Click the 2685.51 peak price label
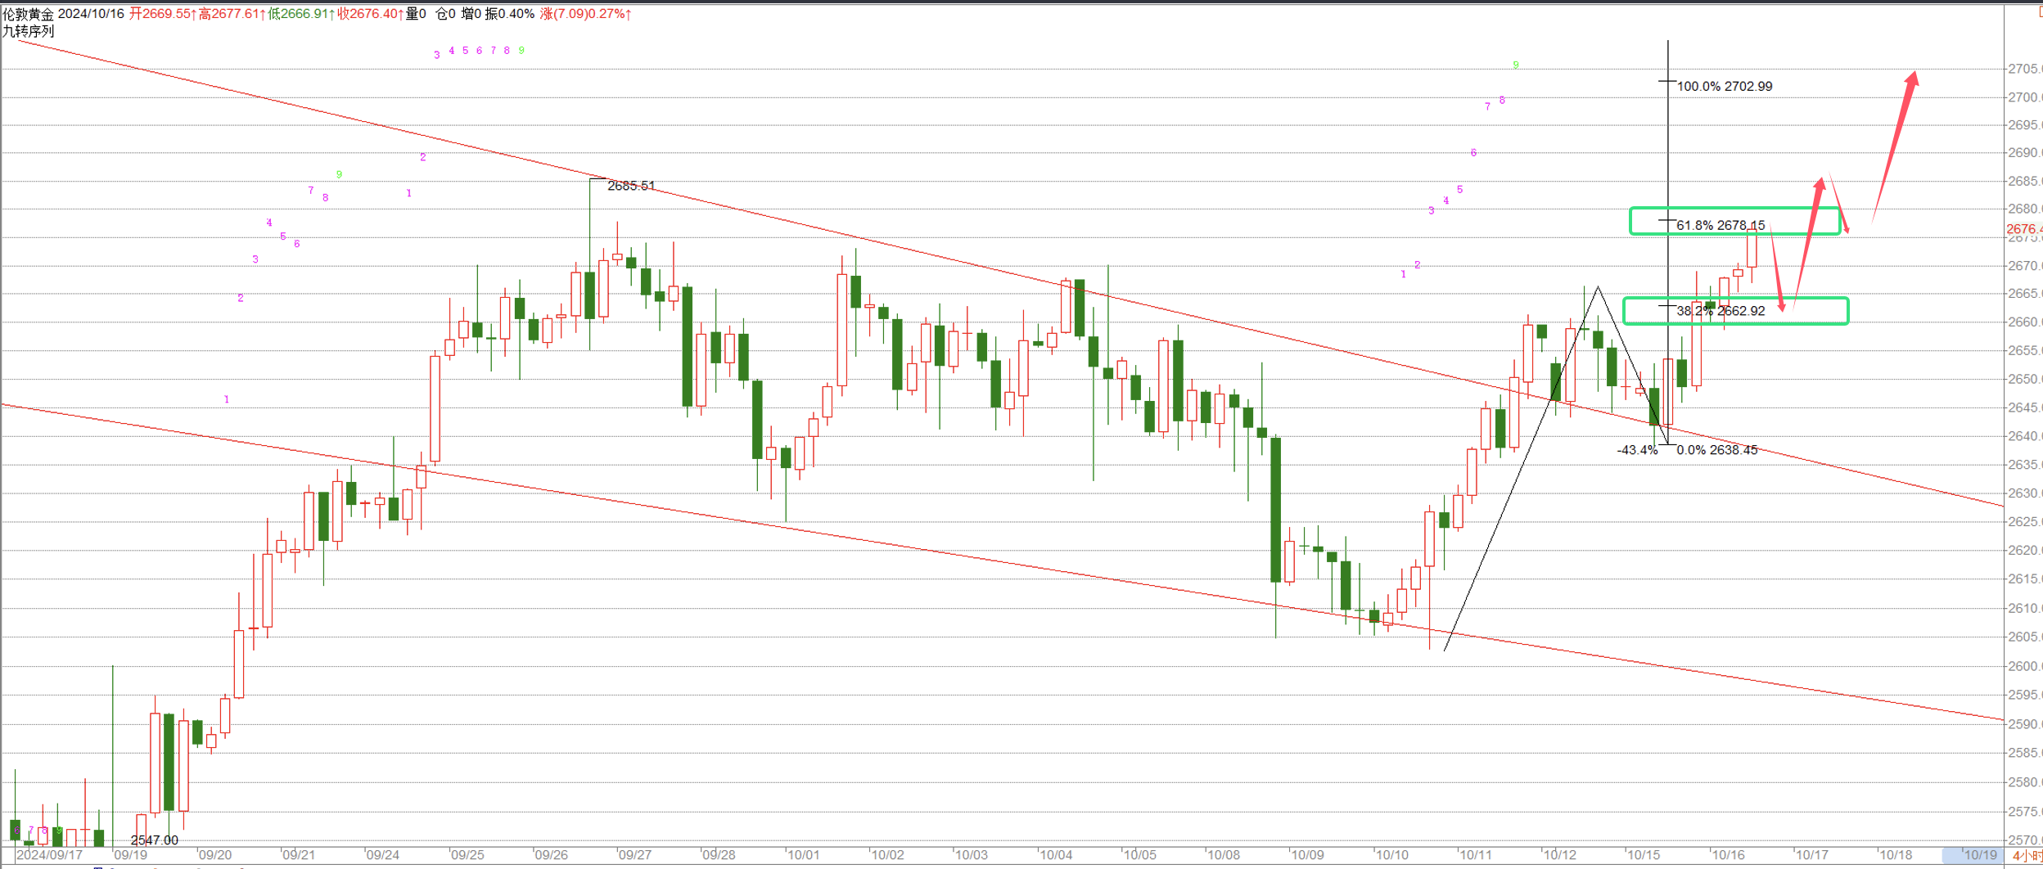The width and height of the screenshot is (2043, 869). click(x=631, y=186)
